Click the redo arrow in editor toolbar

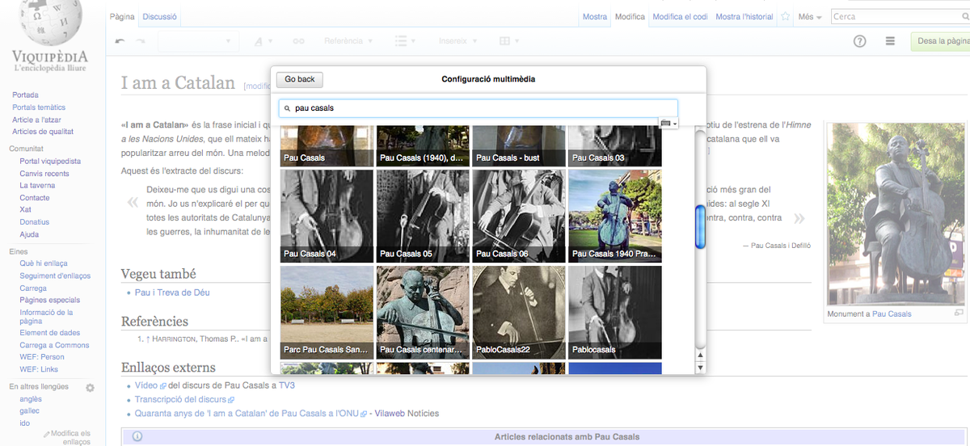tap(141, 41)
